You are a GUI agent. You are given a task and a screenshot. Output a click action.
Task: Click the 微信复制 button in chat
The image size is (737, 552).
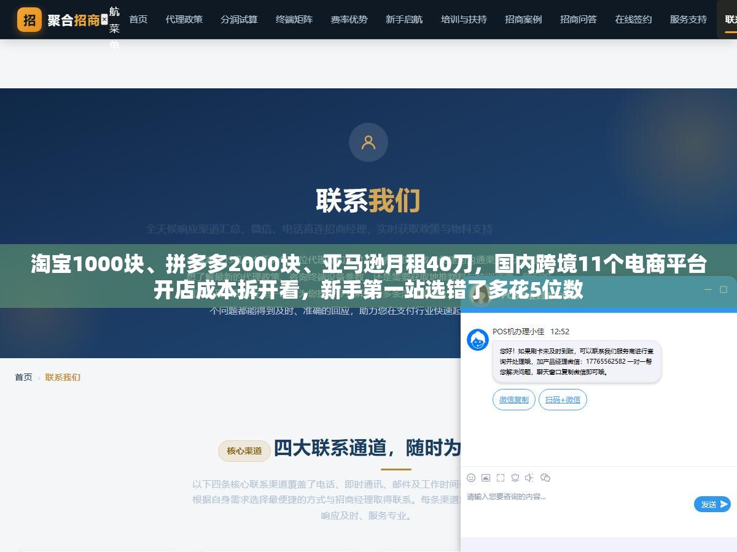513,400
